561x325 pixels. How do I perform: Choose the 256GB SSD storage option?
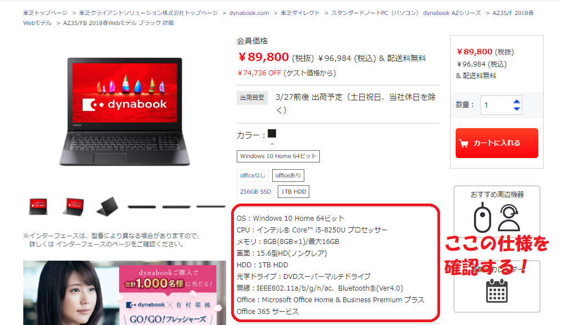[x=256, y=191]
